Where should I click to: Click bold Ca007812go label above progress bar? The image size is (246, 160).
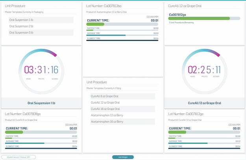[x=178, y=15]
